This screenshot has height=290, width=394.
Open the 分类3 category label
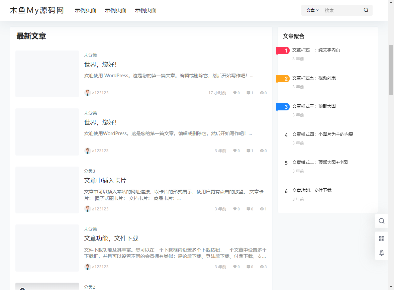click(89, 171)
